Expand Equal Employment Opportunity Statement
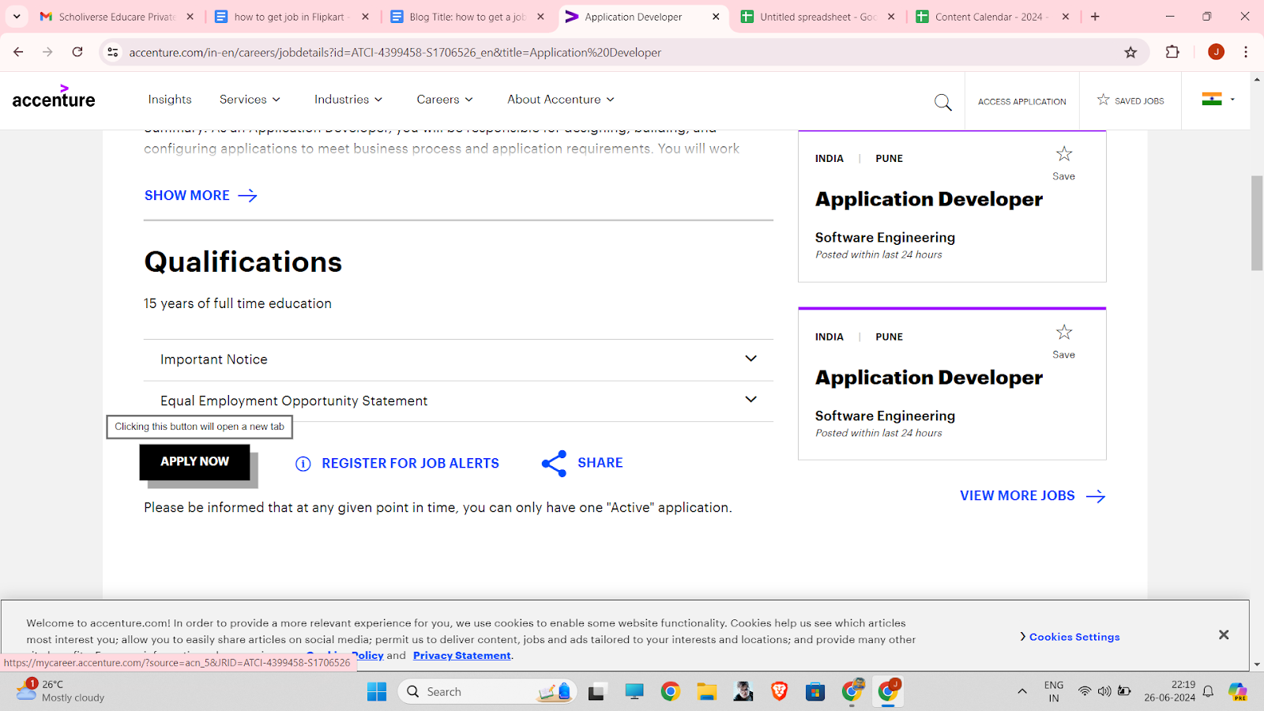 click(458, 401)
